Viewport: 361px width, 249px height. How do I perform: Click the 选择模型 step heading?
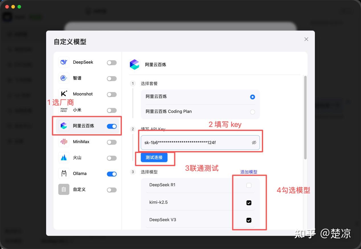pyautogui.click(x=149, y=172)
